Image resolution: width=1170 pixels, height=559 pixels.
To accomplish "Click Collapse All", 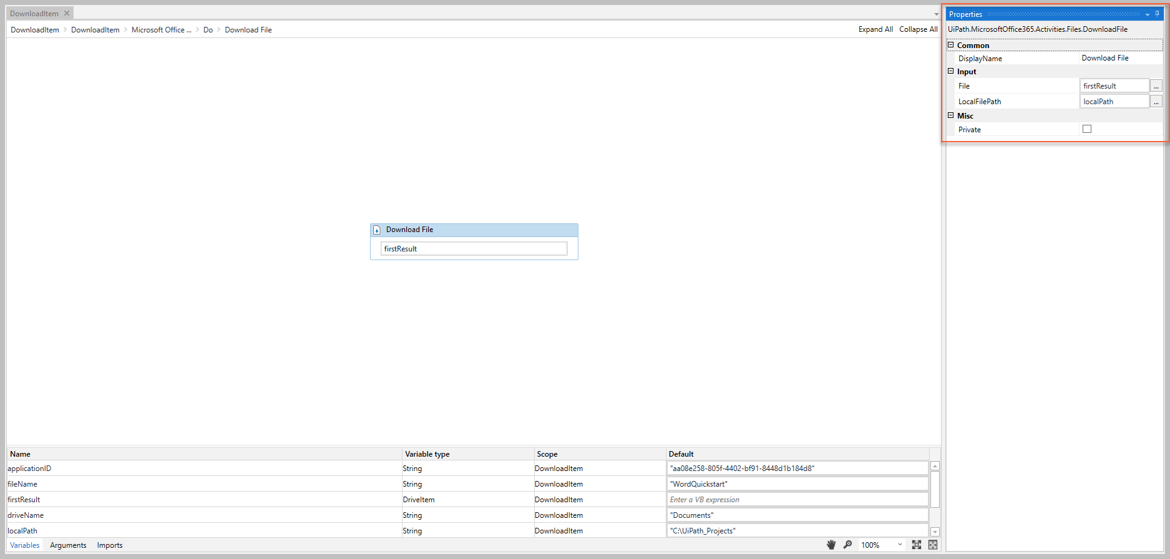I will pyautogui.click(x=918, y=29).
